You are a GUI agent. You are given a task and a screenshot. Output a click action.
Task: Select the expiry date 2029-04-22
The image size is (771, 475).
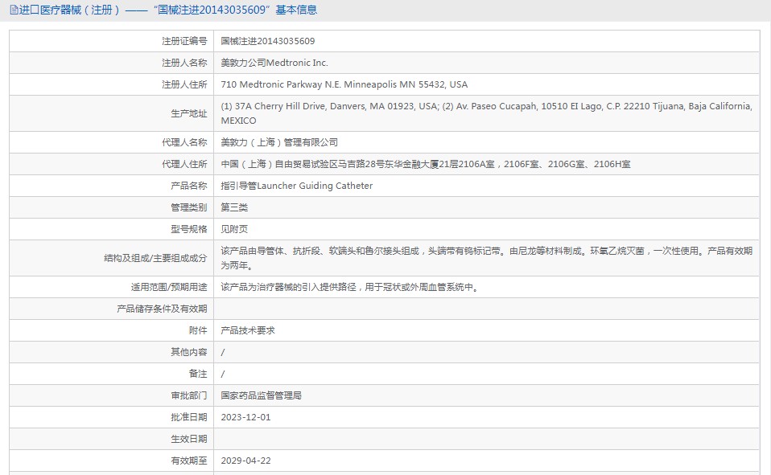[245, 461]
